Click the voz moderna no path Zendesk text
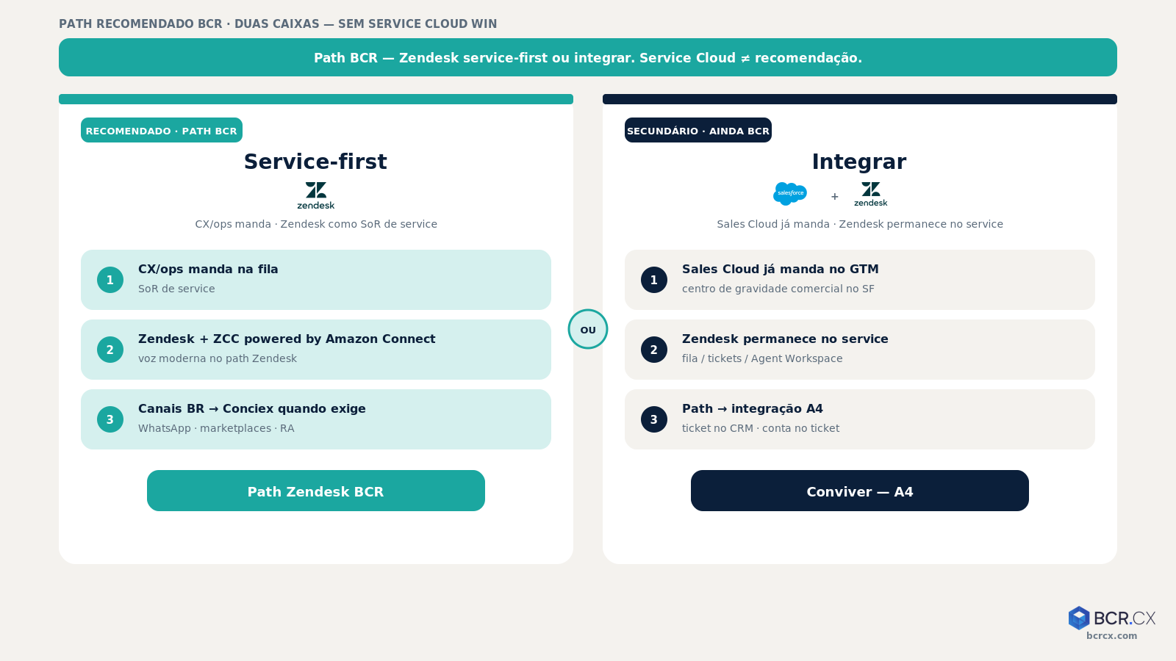This screenshot has width=1176, height=661. [x=218, y=358]
